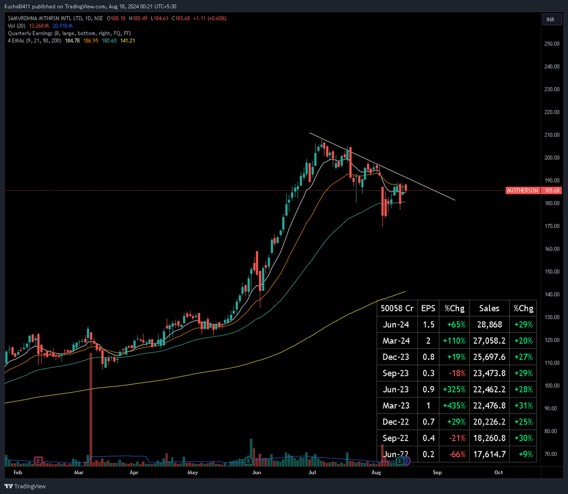This screenshot has width=568, height=494.
Task: Select the E earnings marker near February
Action: click(x=38, y=460)
